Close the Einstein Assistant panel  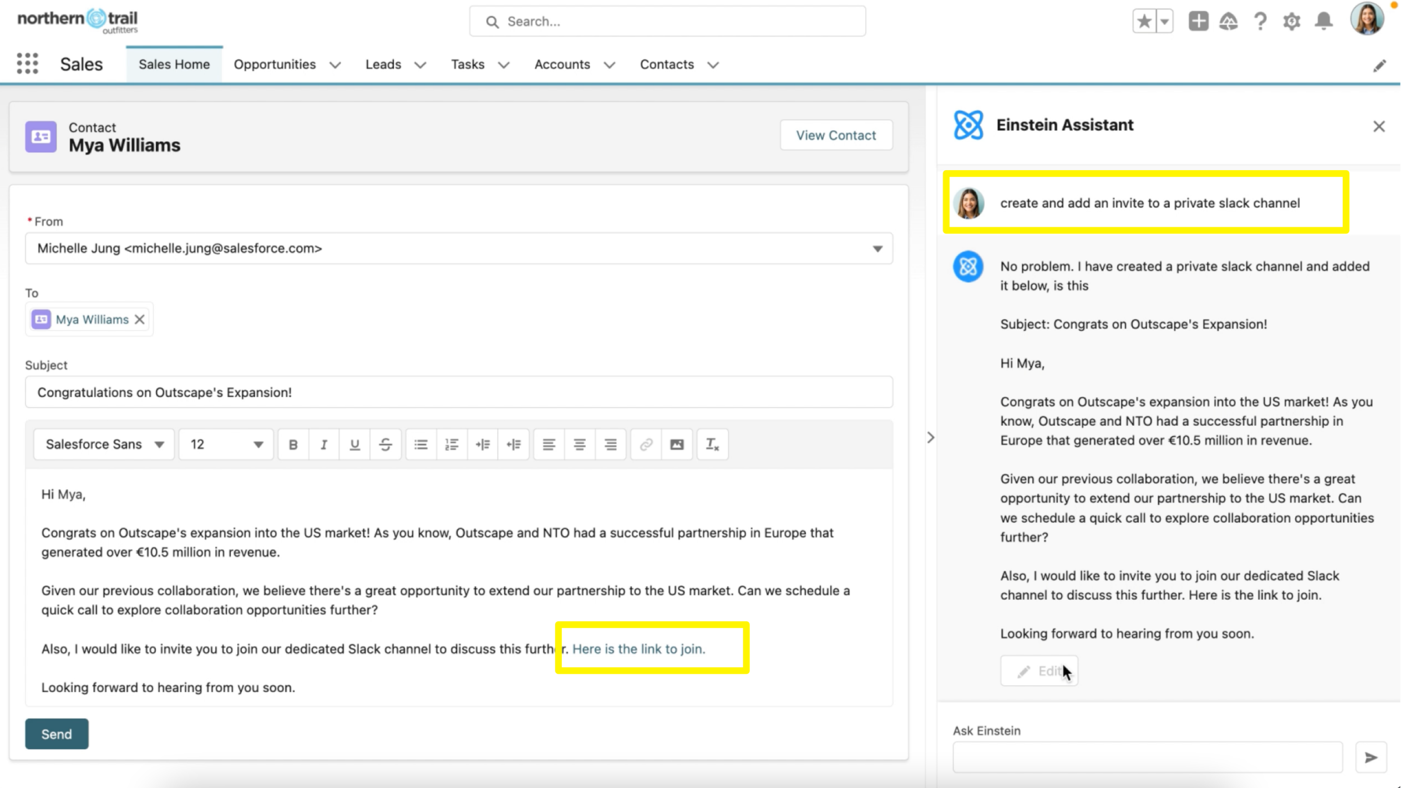point(1379,126)
